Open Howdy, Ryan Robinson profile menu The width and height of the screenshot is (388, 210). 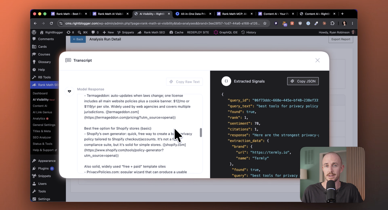[x=337, y=33]
